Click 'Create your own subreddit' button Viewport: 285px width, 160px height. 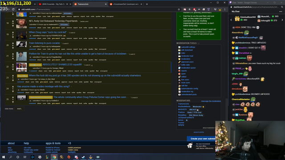[x=201, y=139]
